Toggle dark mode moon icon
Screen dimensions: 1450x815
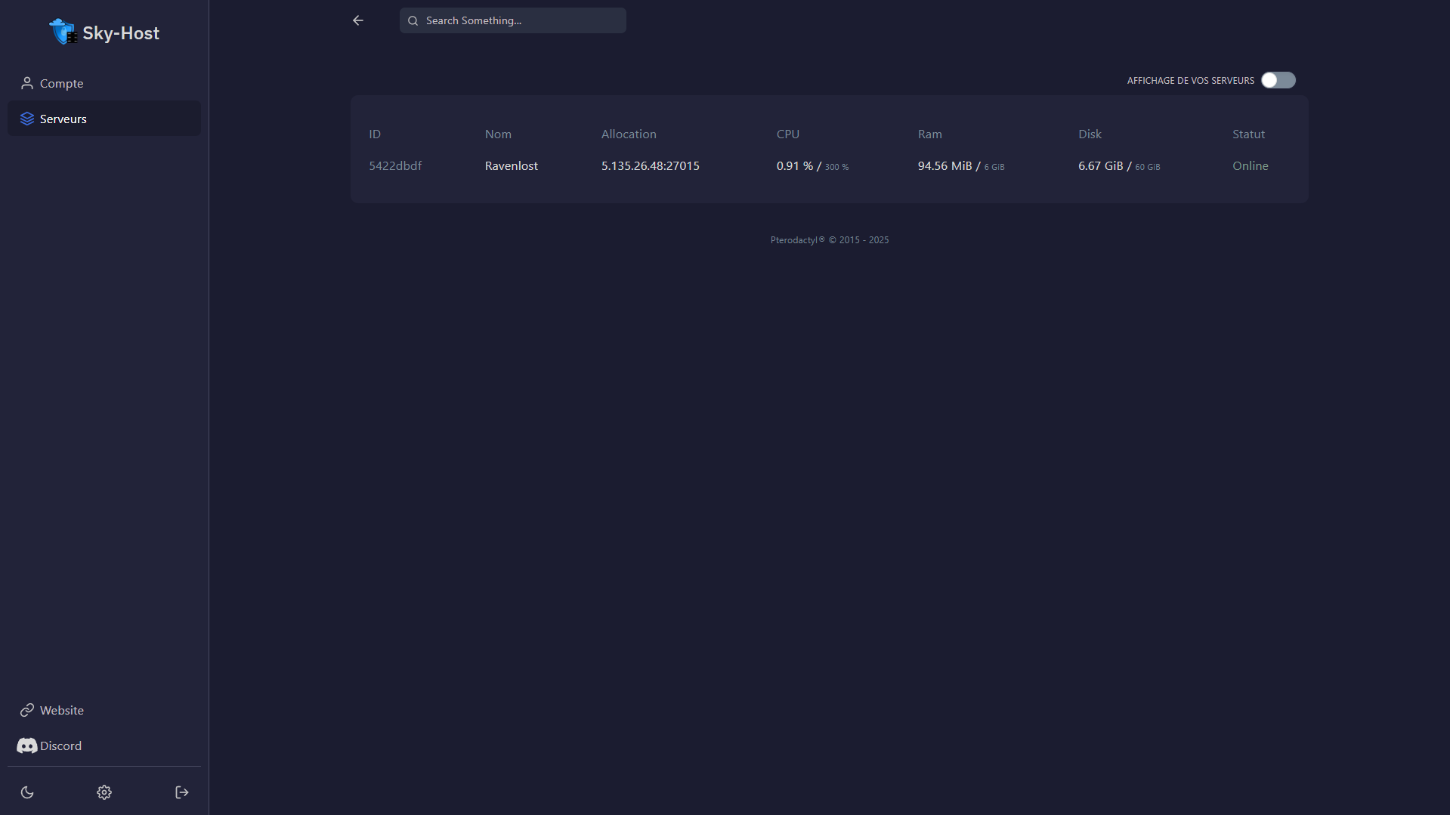(27, 792)
